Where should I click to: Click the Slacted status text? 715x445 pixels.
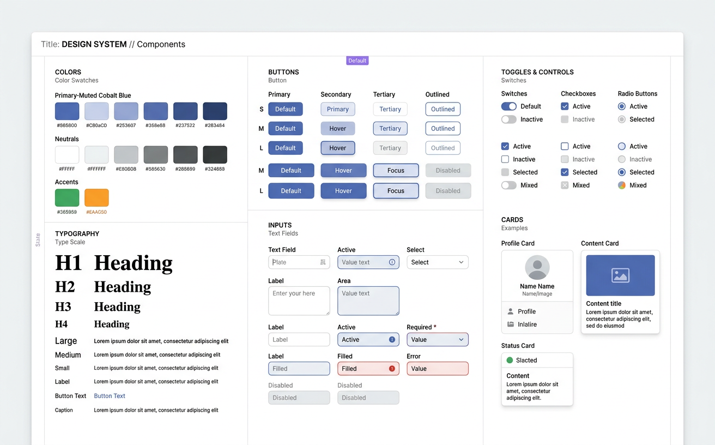point(526,360)
